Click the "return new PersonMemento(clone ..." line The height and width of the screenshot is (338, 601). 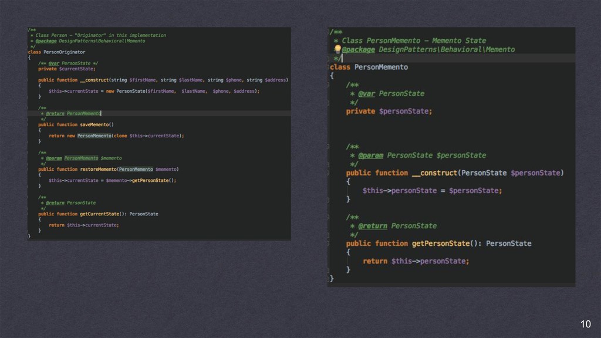[117, 136]
